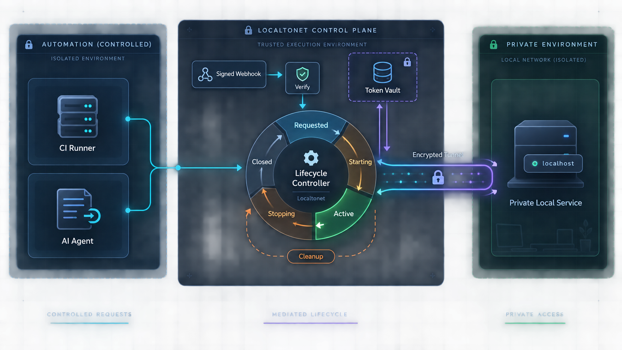Image resolution: width=622 pixels, height=350 pixels.
Task: Click the green status dot beside localhost
Action: click(x=535, y=164)
